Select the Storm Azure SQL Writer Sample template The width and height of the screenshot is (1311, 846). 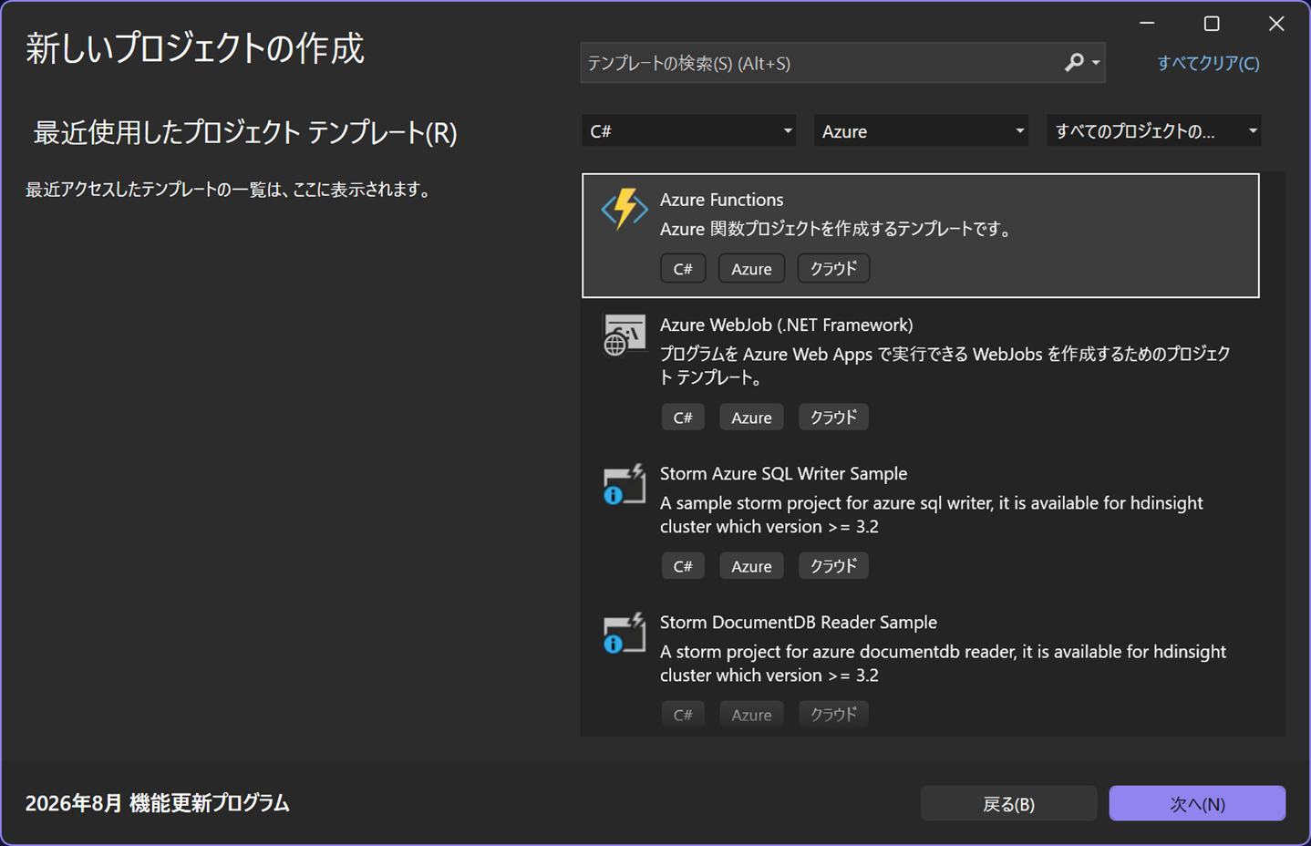pos(921,521)
